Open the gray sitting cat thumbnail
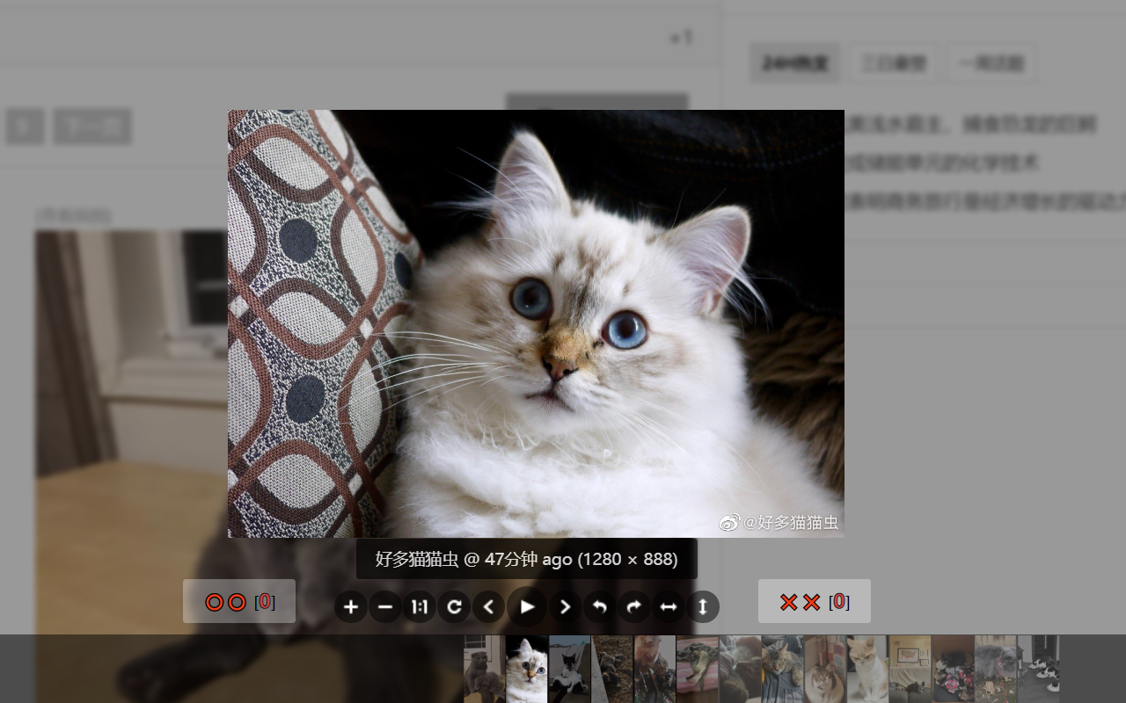 tap(485, 669)
